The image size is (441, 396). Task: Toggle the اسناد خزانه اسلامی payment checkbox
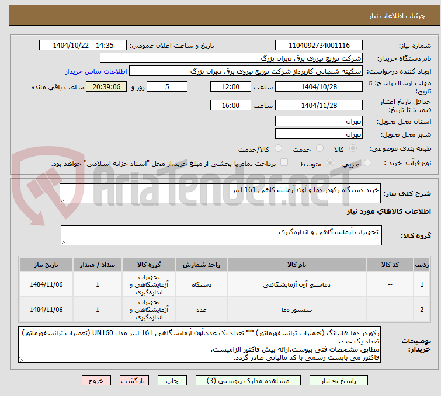(x=284, y=162)
